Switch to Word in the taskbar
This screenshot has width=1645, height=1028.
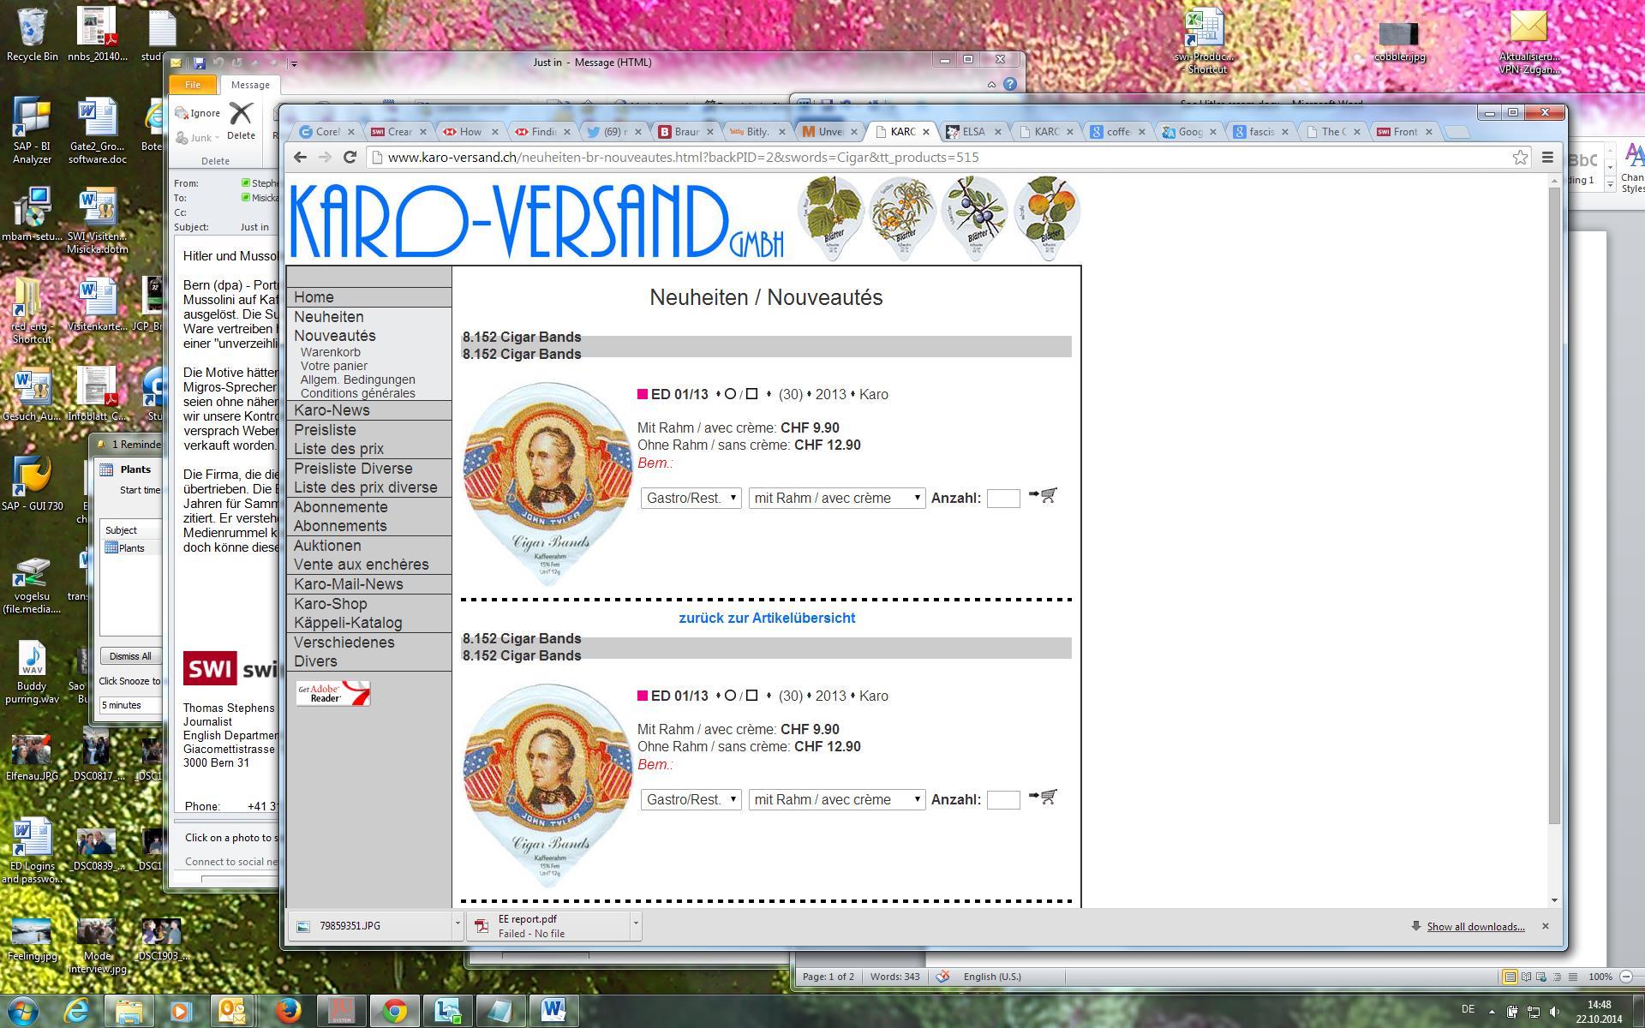pos(553,1011)
